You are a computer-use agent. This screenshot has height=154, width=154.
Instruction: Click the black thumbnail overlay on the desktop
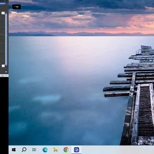(x=17, y=7)
